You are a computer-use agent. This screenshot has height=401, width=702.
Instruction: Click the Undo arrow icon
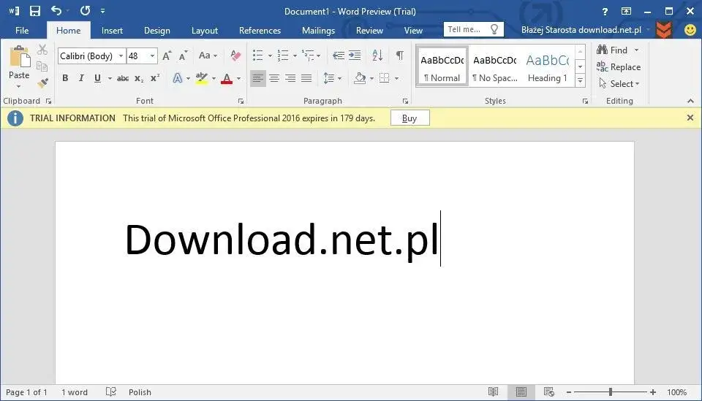56,11
